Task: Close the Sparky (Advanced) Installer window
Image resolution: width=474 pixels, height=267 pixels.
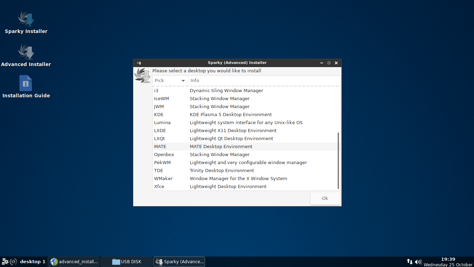Action: (x=336, y=63)
